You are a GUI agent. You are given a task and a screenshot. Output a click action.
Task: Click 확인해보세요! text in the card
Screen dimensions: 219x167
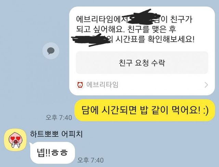[171, 39]
